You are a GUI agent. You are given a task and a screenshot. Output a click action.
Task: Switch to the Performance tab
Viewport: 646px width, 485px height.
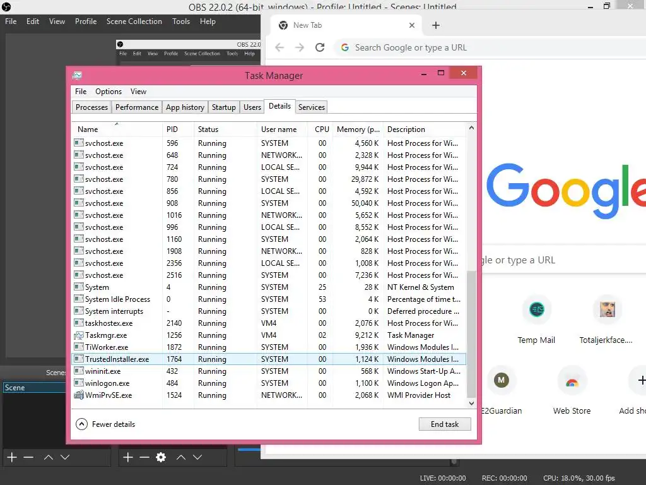tap(137, 107)
